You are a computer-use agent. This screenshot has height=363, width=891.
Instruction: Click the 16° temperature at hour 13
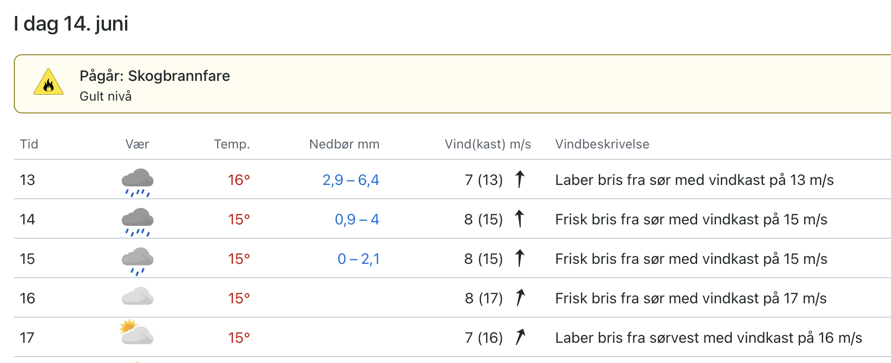[239, 180]
